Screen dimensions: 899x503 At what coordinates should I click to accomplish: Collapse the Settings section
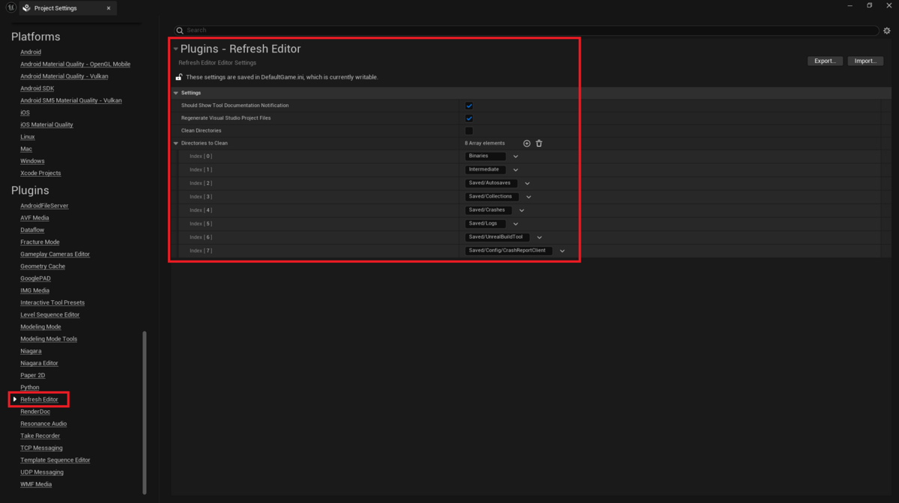pyautogui.click(x=176, y=93)
